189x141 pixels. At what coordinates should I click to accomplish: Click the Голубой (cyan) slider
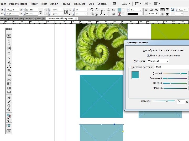pos(175,73)
